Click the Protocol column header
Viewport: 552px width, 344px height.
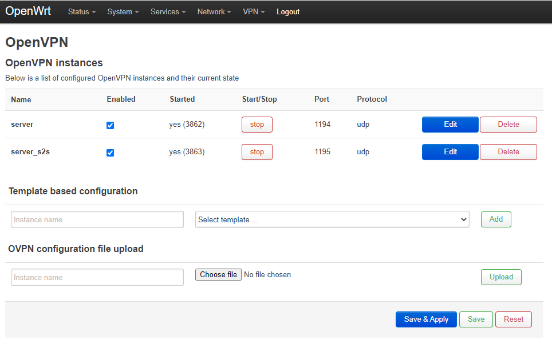tap(372, 99)
